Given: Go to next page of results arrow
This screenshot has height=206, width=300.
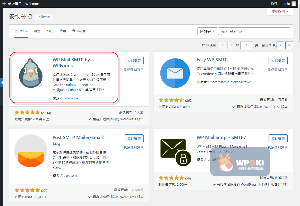Looking at the screenshot, I should [x=280, y=45].
